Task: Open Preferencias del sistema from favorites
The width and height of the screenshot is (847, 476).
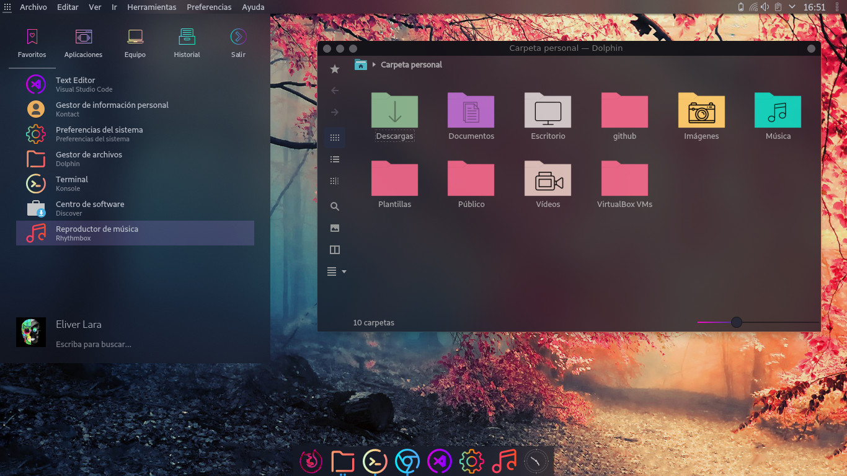Action: 99,134
